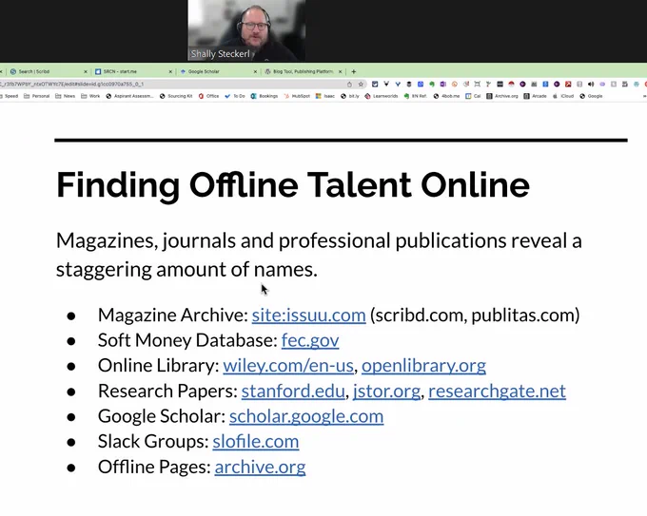Switch to the Blog Tool, Publishing Platform tab
Image resolution: width=647 pixels, height=516 pixels.
click(x=303, y=71)
